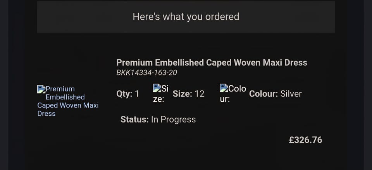Open the Premium Embellished Caped Woven Maxi Dress title
This screenshot has width=372, height=170.
[212, 62]
